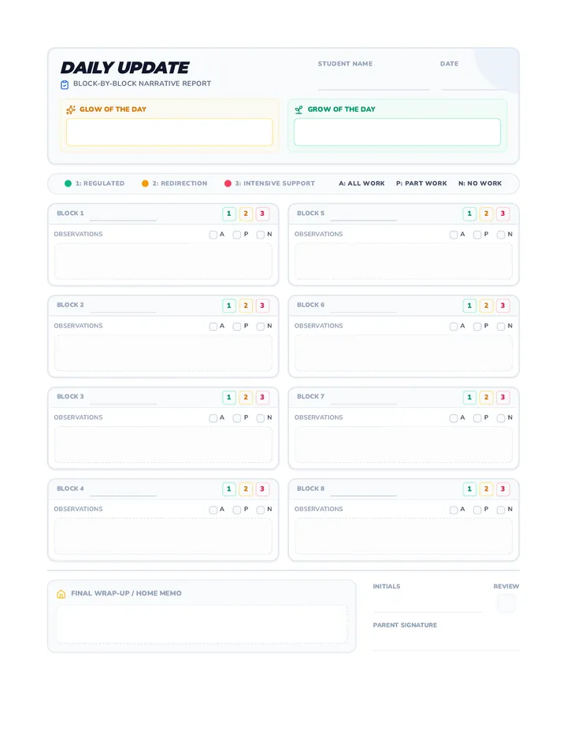Click the Grow of the Day text box
567x734 pixels.
[x=397, y=132]
